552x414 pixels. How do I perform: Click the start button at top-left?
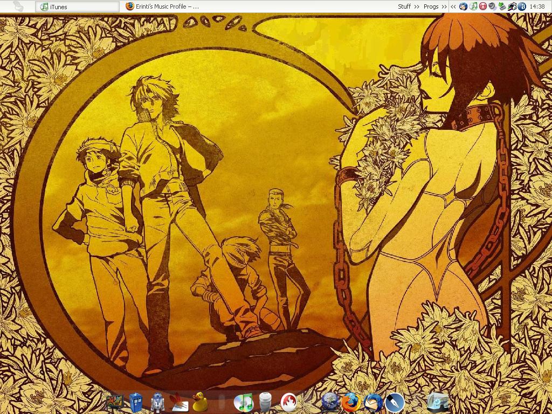(17, 6)
